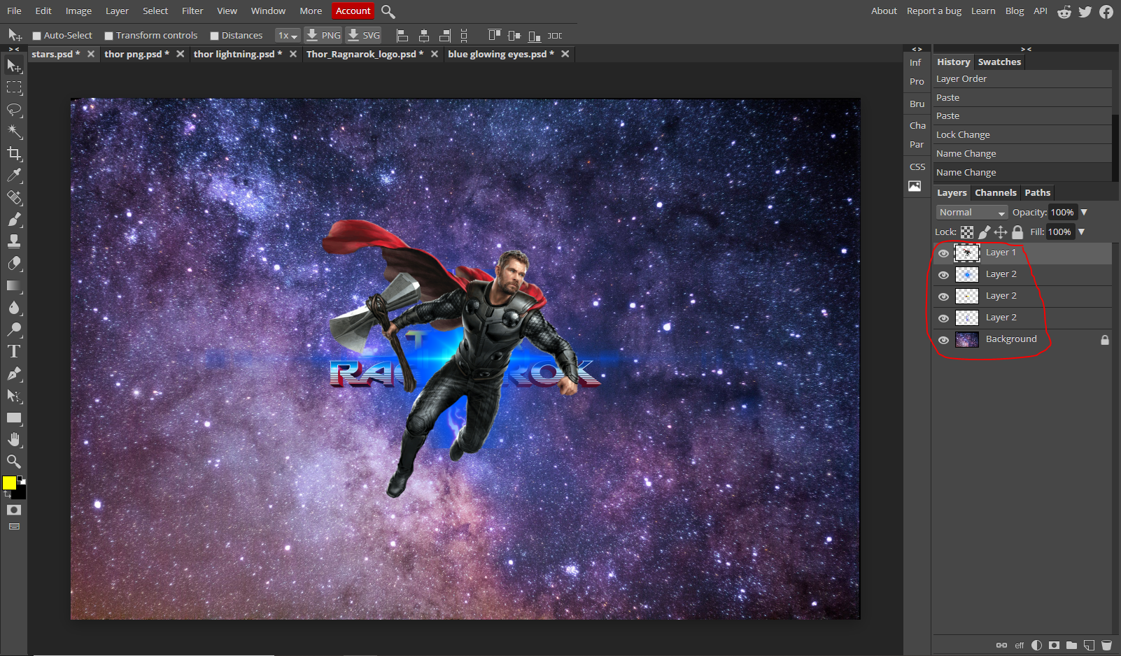
Task: Open the Layer menu
Action: pyautogui.click(x=117, y=11)
